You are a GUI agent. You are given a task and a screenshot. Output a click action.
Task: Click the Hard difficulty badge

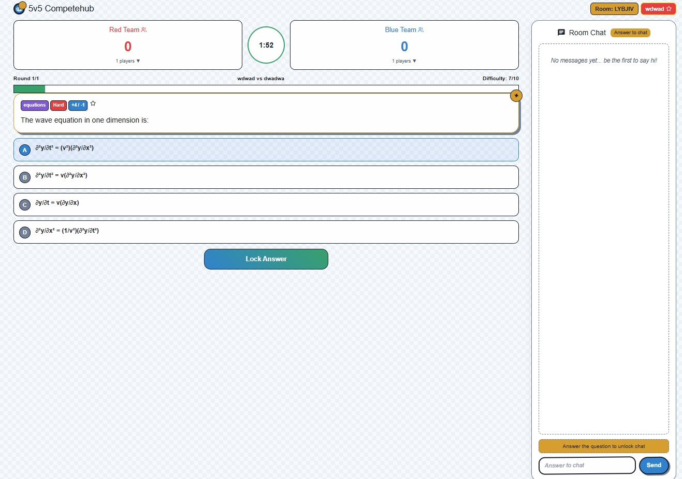tap(58, 105)
